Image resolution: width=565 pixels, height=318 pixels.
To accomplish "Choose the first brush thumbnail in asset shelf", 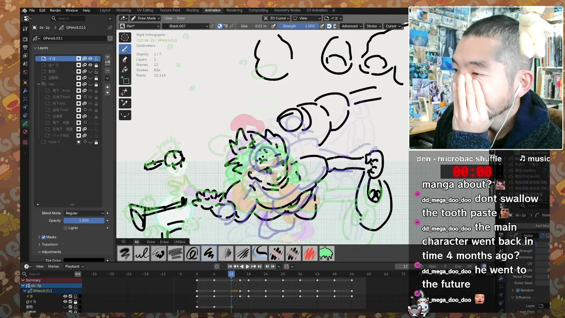I will tap(125, 254).
